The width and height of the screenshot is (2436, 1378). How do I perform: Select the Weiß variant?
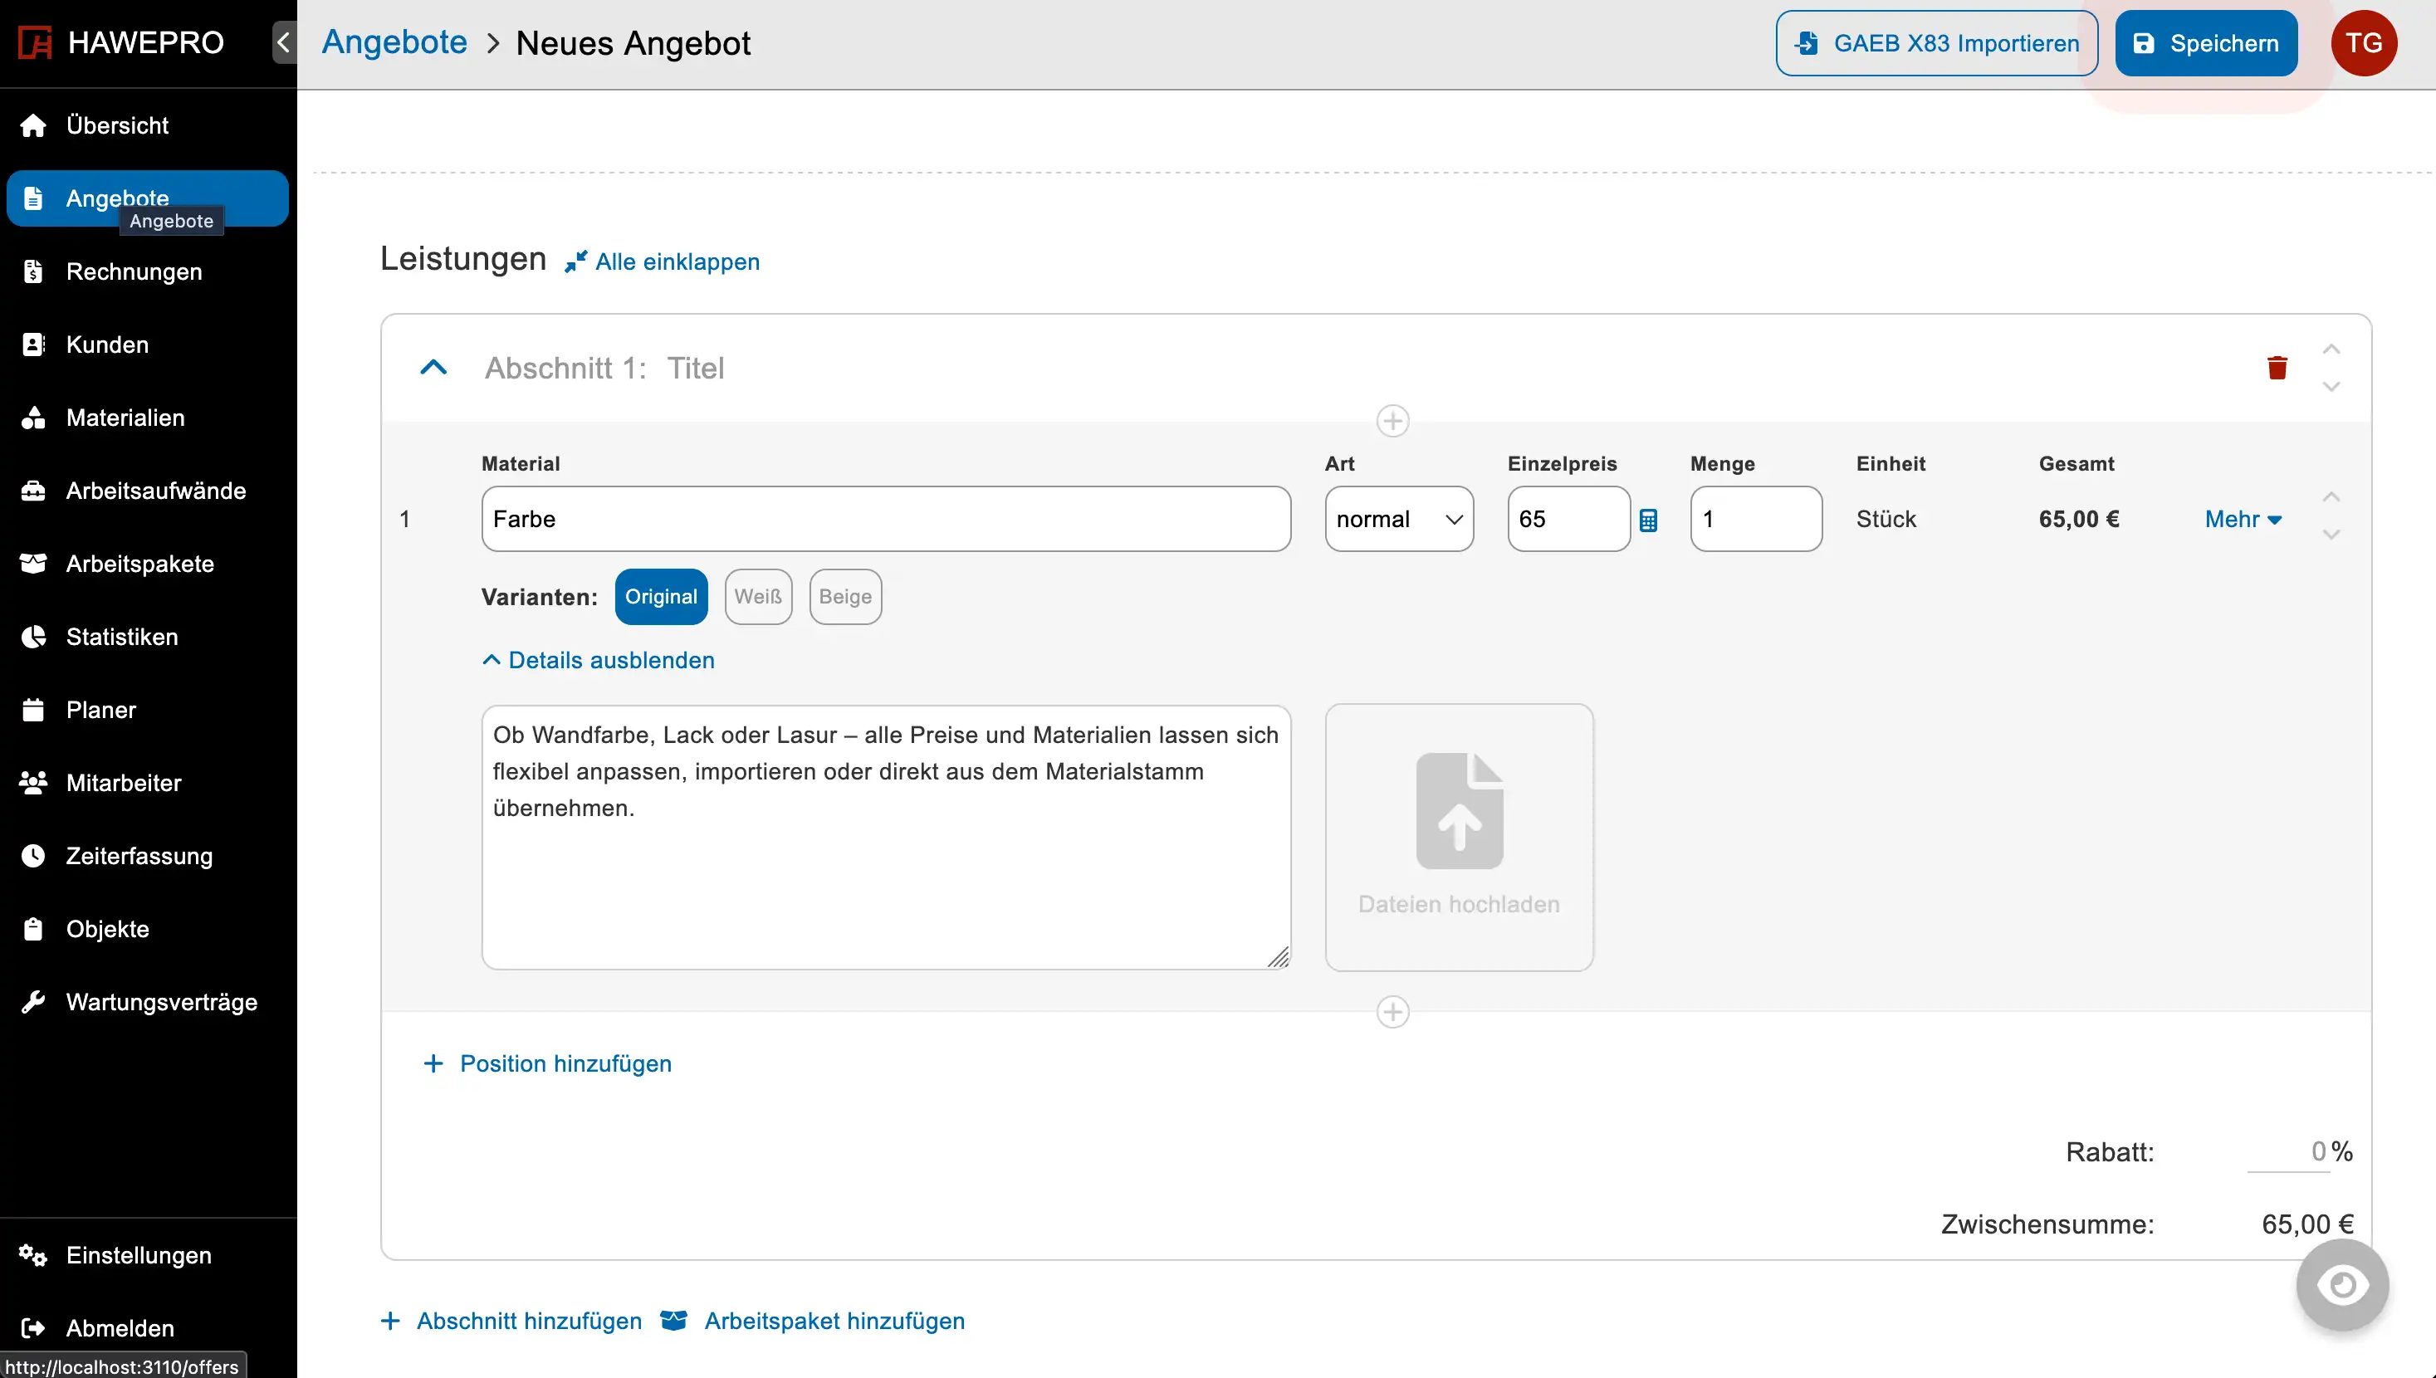(758, 596)
